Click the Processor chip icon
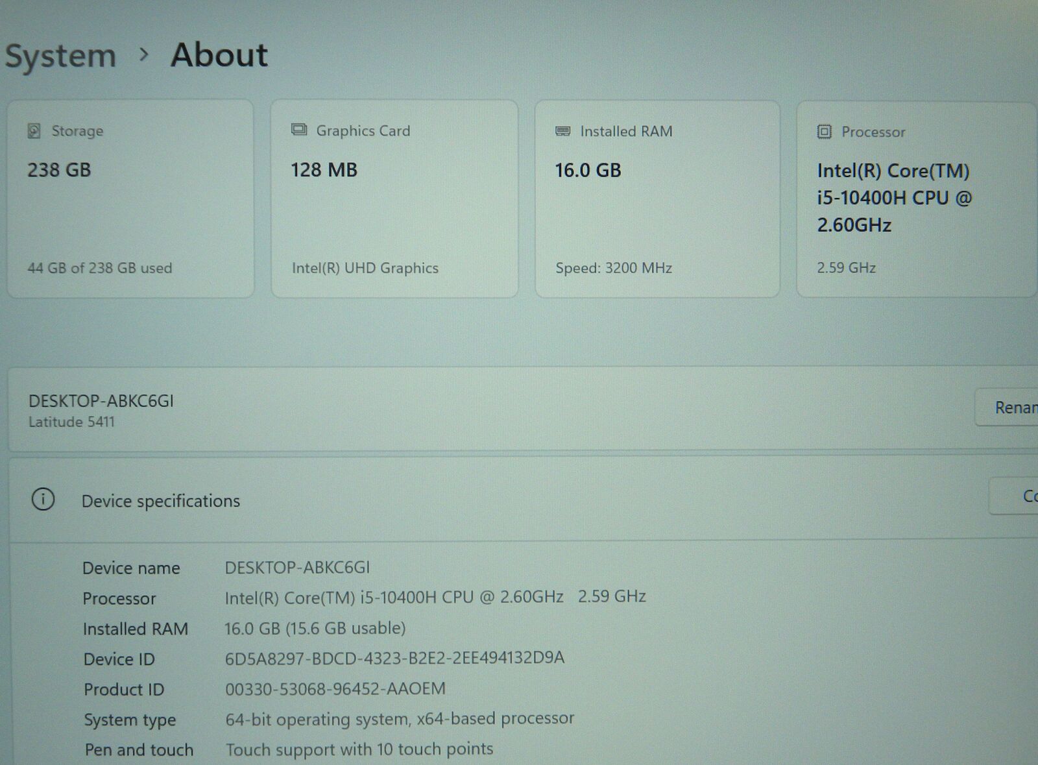 pyautogui.click(x=824, y=132)
